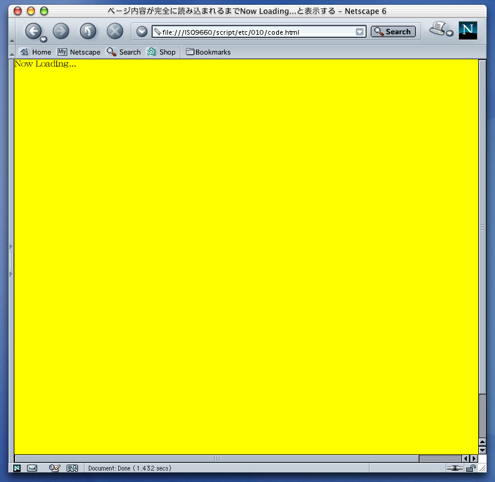
Task: Click the horizontal scrollbar left arrow
Action: (x=466, y=459)
